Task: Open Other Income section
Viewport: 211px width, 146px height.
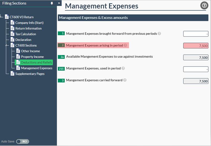Action: tap(30, 51)
